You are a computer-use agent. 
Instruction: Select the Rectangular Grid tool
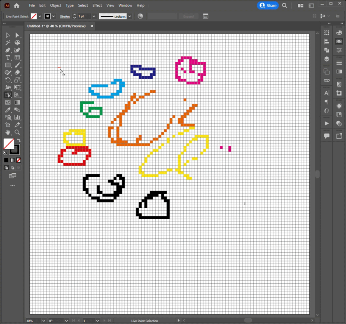point(17,58)
